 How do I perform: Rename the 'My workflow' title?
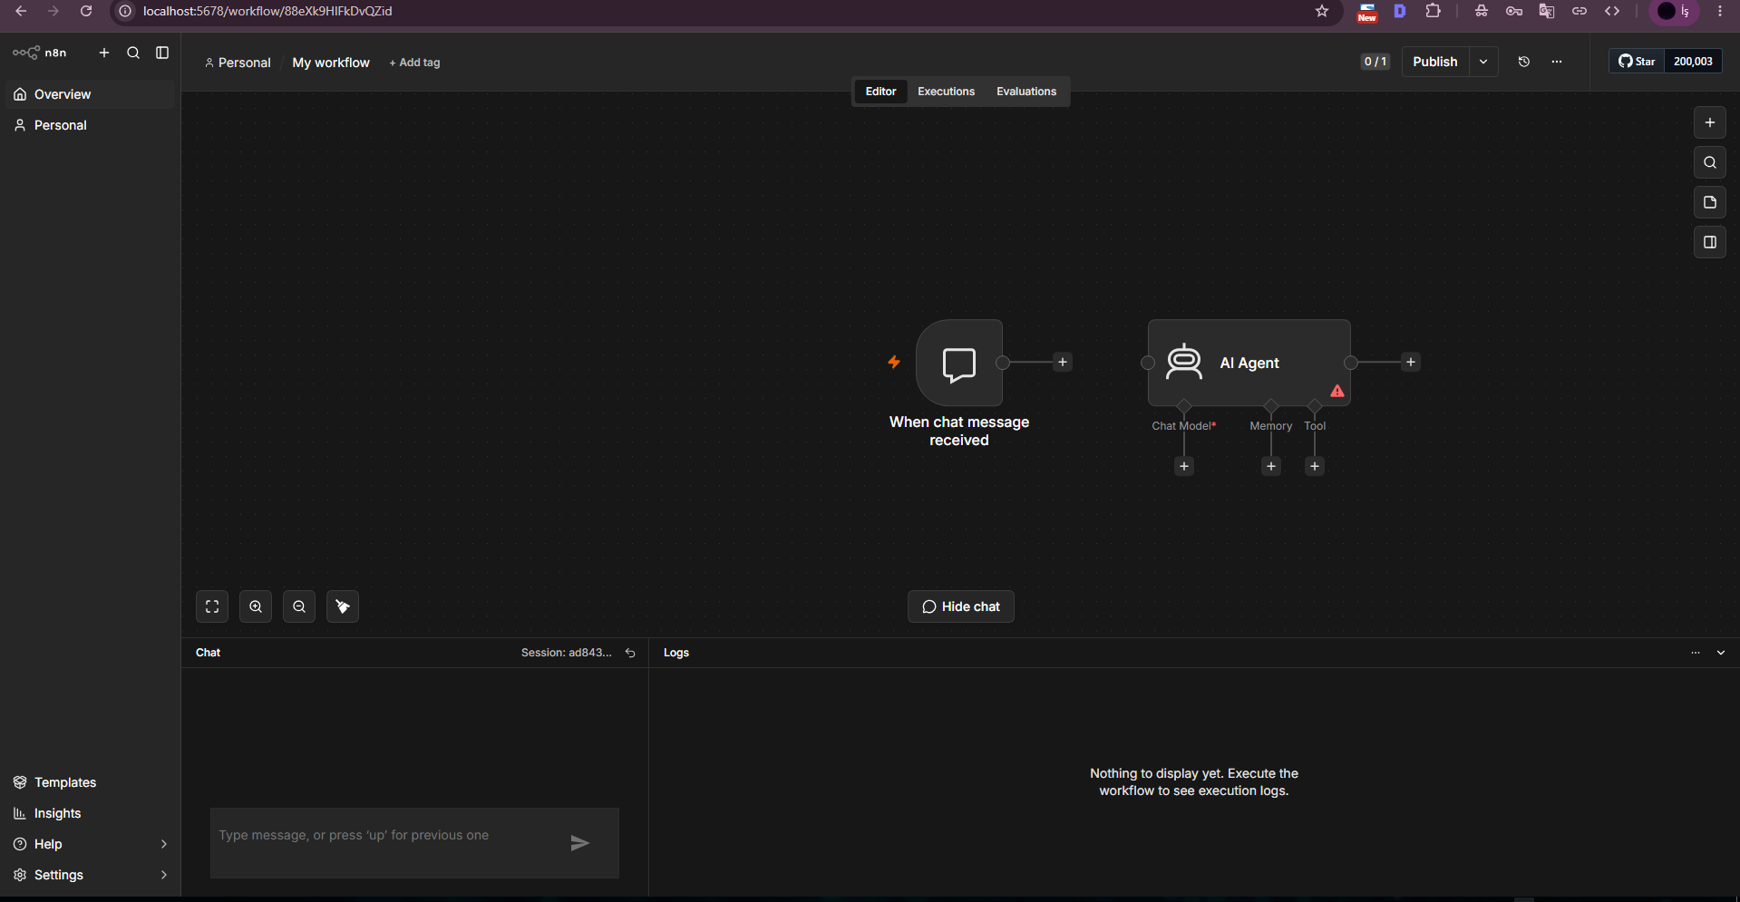tap(331, 63)
